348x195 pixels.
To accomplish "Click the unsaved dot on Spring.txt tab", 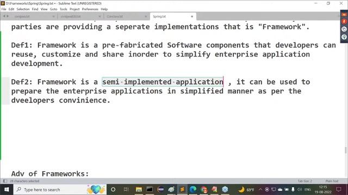I will [x=192, y=16].
